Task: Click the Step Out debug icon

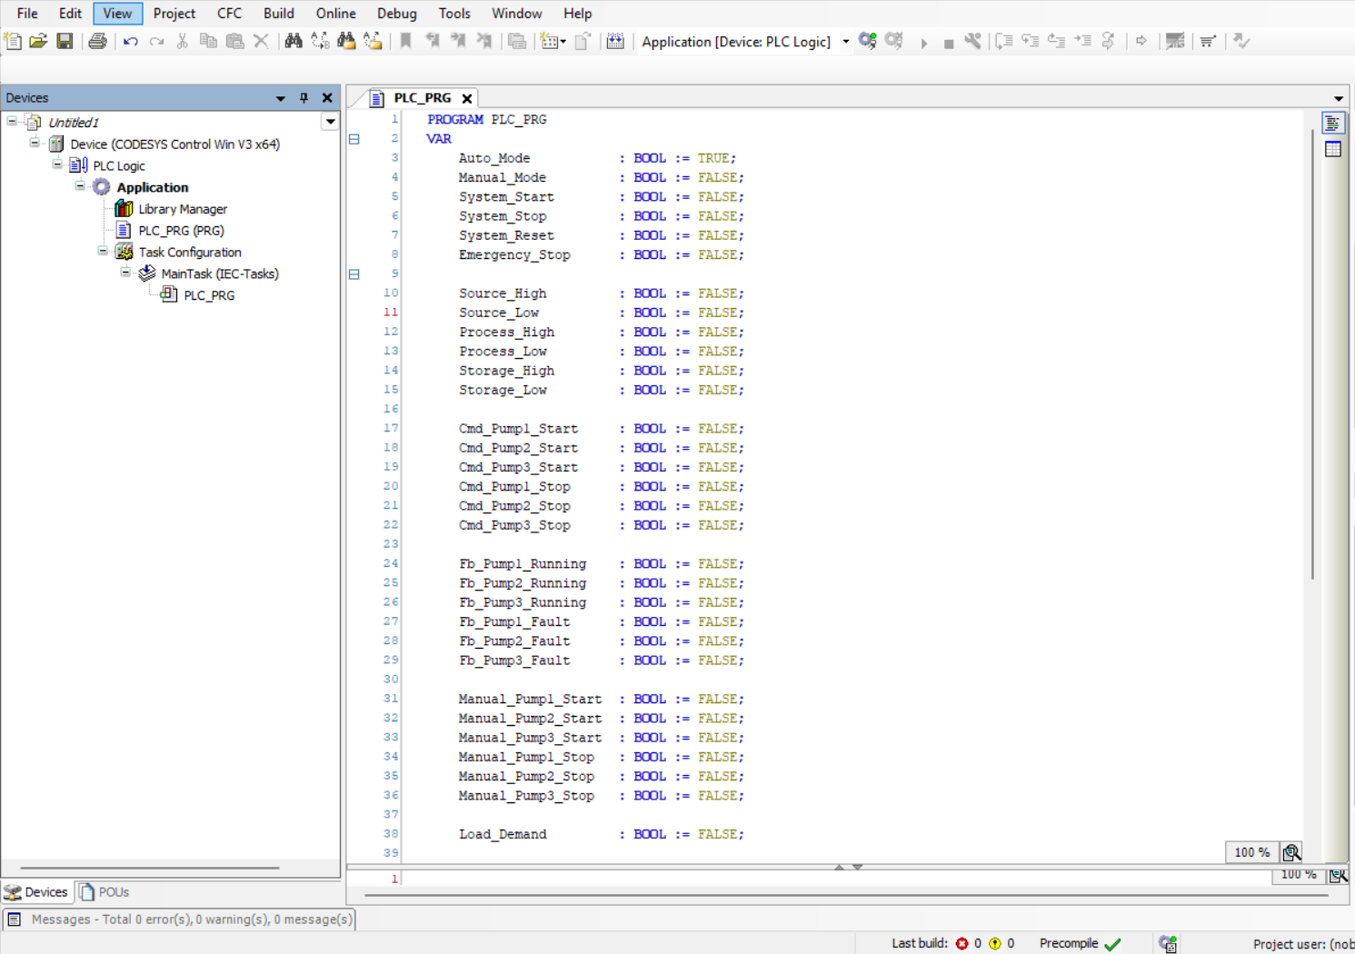Action: pyautogui.click(x=1056, y=41)
